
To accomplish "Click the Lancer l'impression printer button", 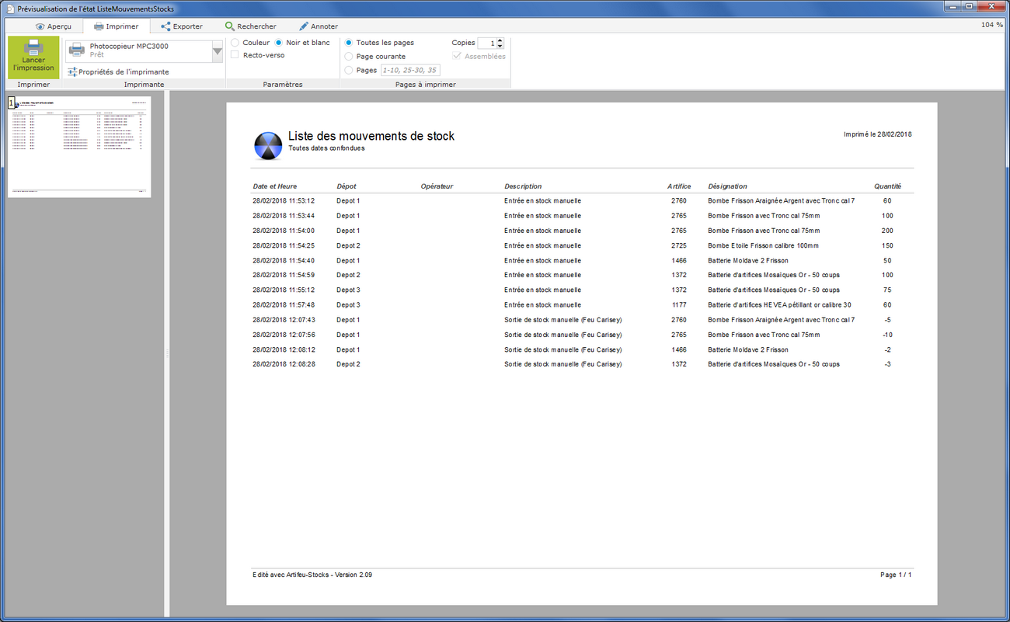I will pyautogui.click(x=33, y=56).
